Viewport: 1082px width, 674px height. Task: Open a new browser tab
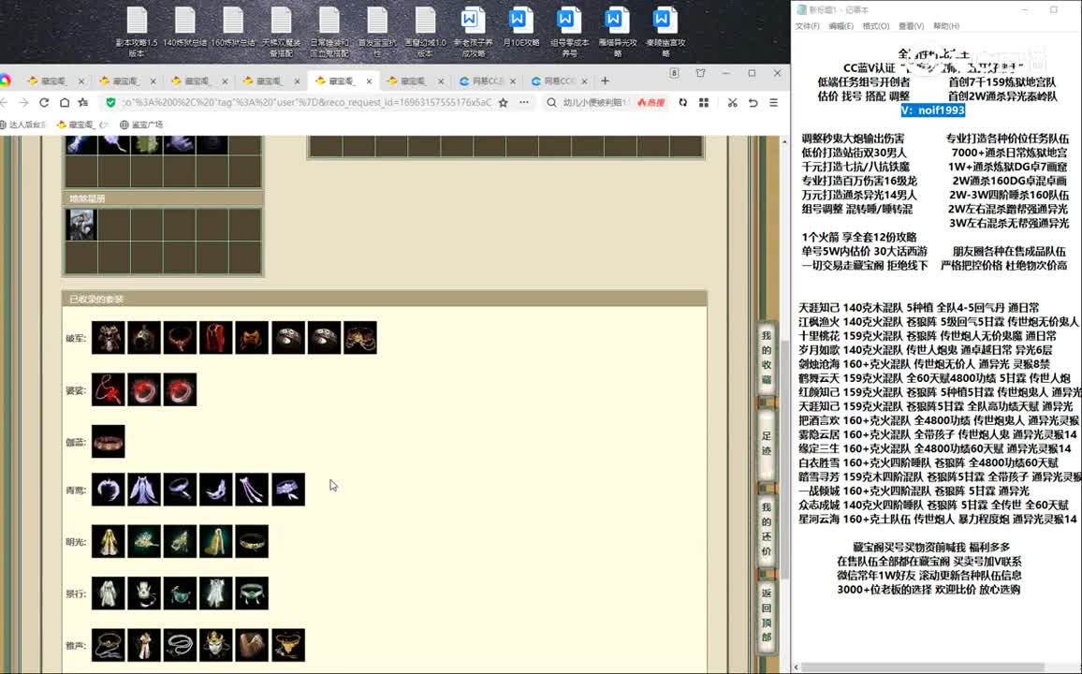coord(605,81)
